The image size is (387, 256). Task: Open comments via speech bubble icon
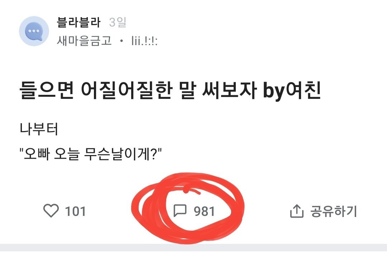coord(180,211)
